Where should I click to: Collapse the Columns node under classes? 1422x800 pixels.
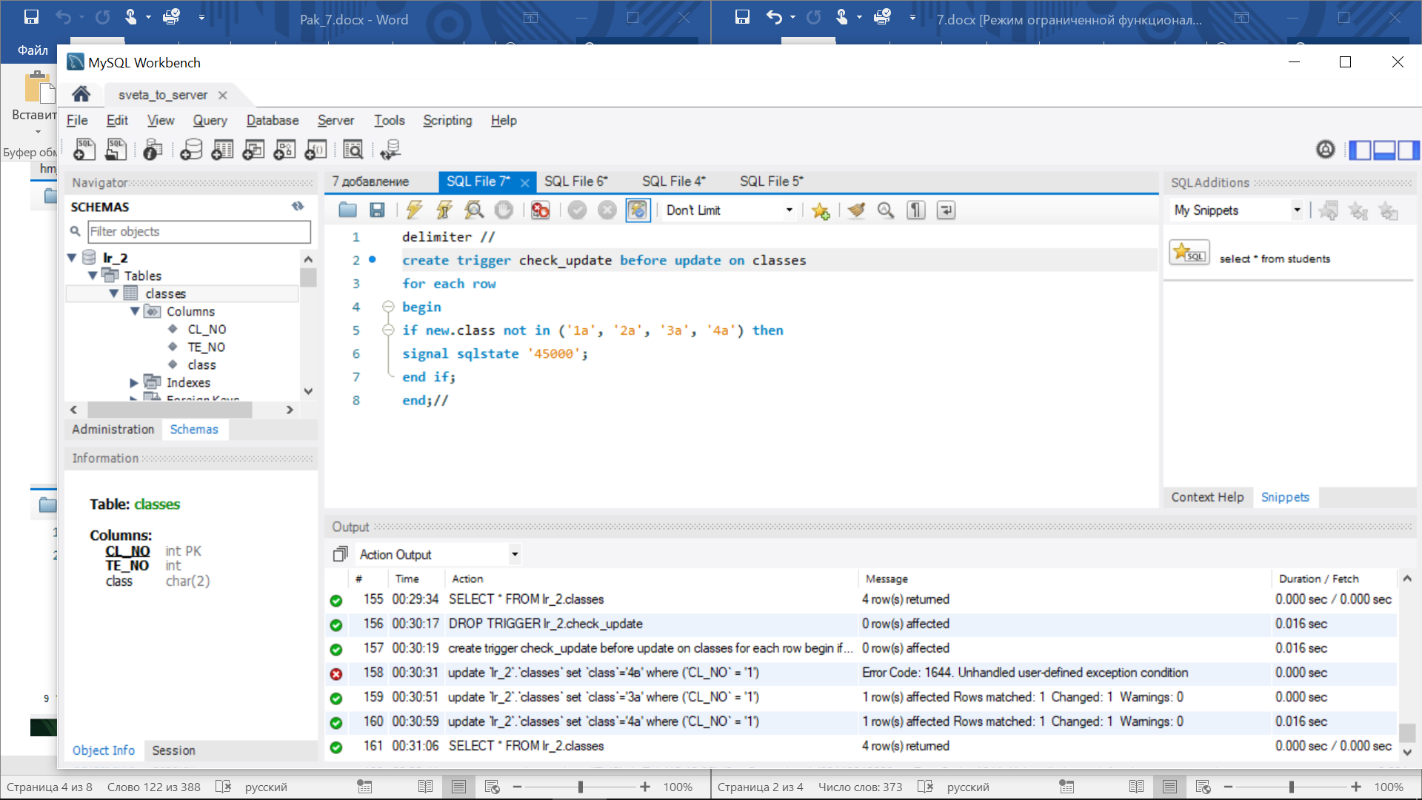pos(135,311)
